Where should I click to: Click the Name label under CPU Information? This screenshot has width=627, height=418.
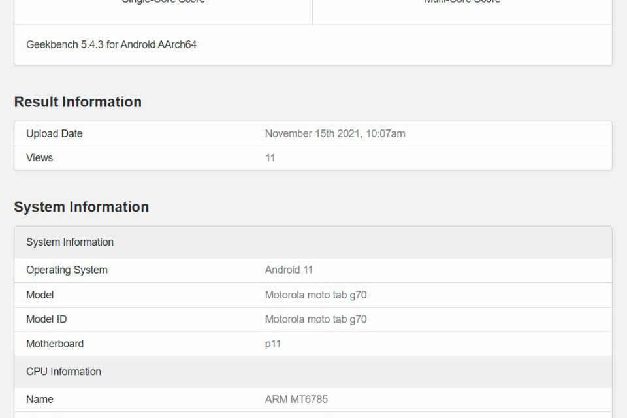[40, 399]
